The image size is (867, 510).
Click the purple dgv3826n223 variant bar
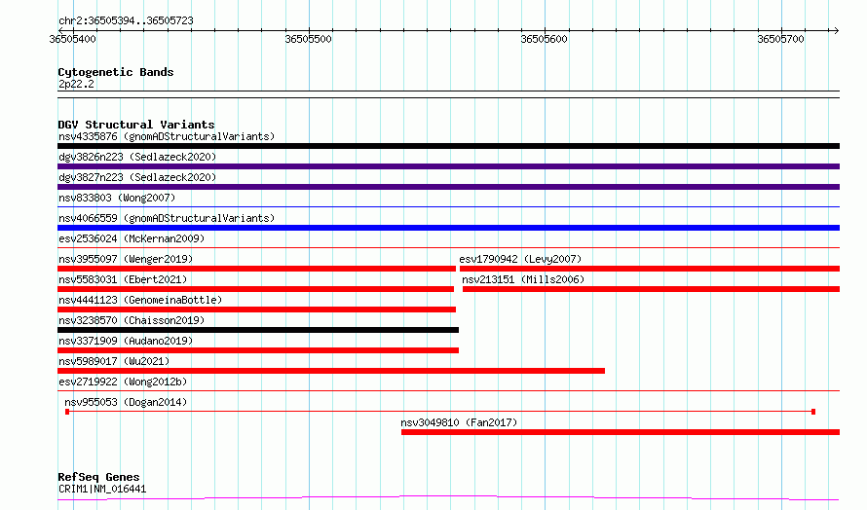[448, 166]
